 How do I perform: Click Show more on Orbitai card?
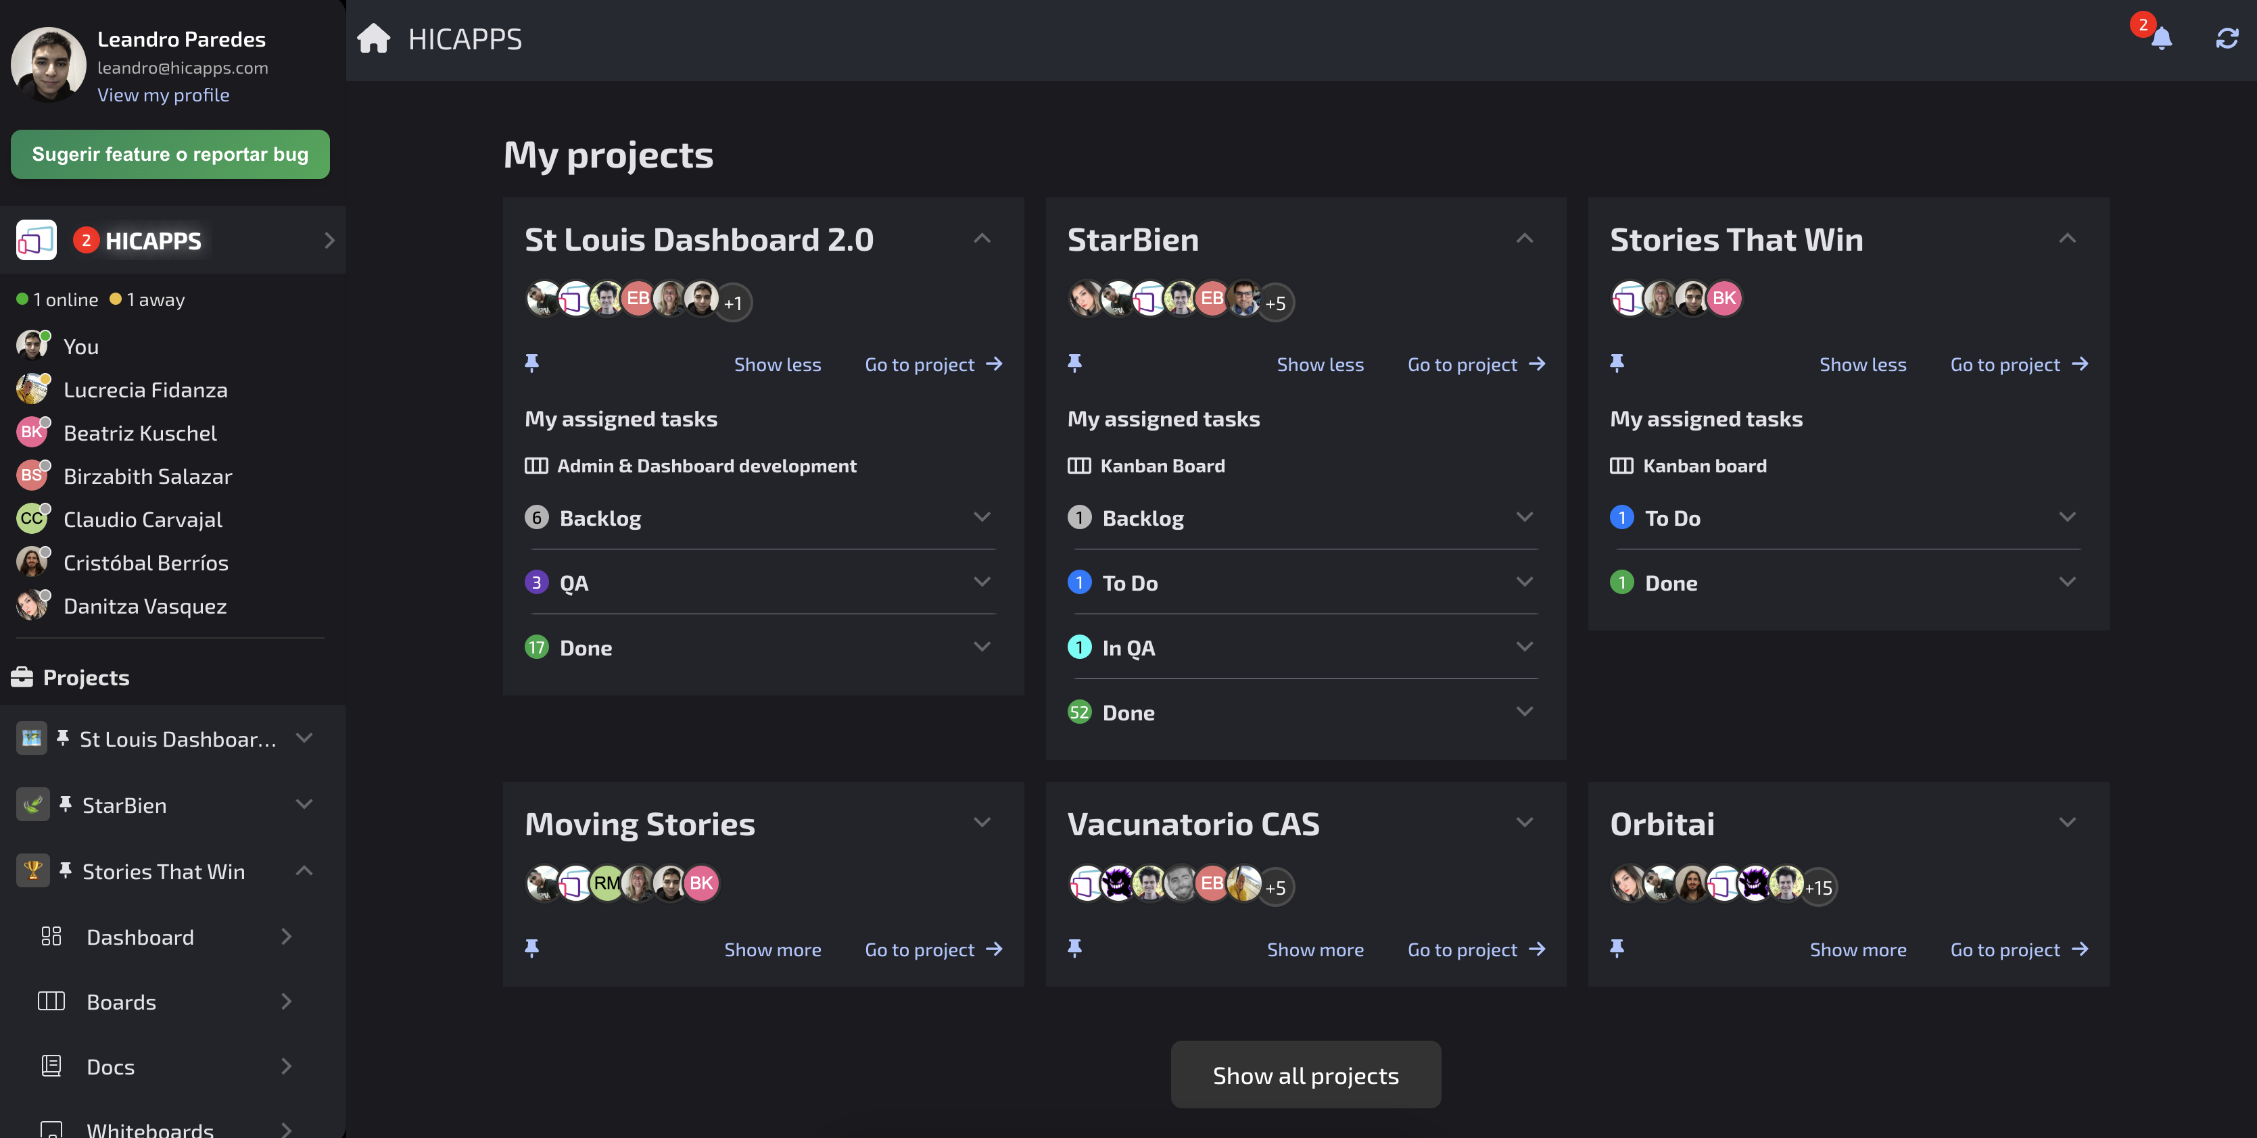point(1857,949)
